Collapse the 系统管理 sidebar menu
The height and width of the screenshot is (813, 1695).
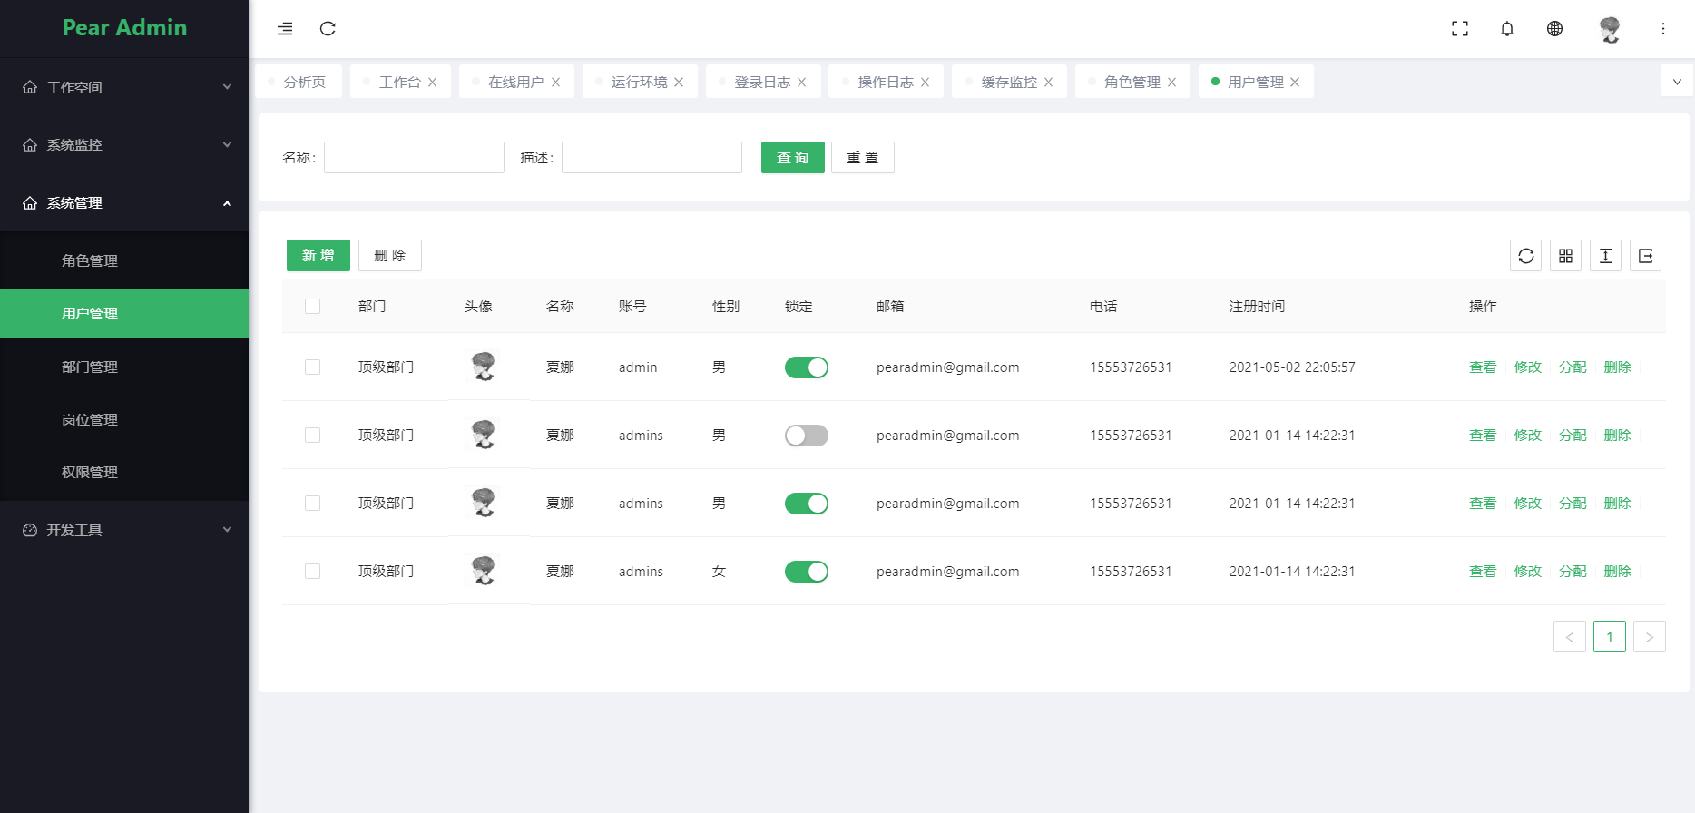coord(124,203)
